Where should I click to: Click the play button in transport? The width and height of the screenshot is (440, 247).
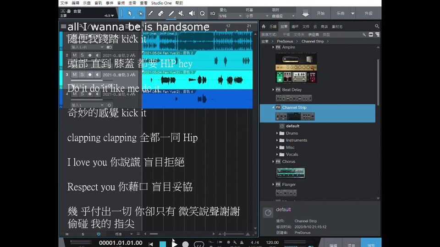pyautogui.click(x=174, y=244)
